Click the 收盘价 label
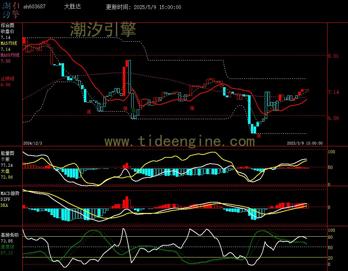Screen dimensions: 348x271 coord(7,32)
